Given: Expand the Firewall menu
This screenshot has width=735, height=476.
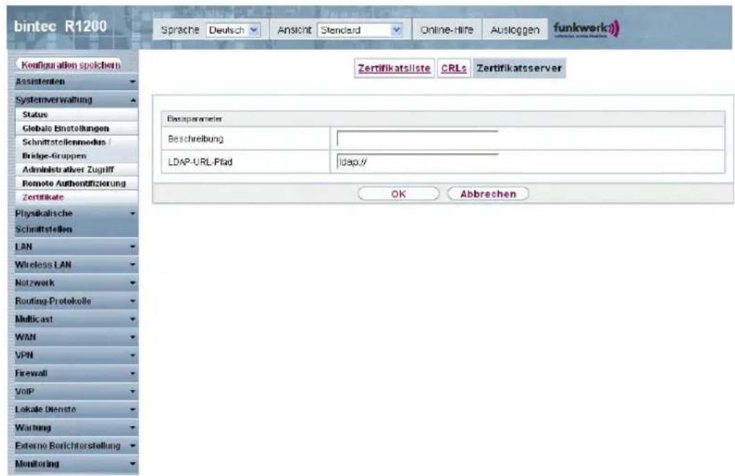Looking at the screenshot, I should coord(76,373).
